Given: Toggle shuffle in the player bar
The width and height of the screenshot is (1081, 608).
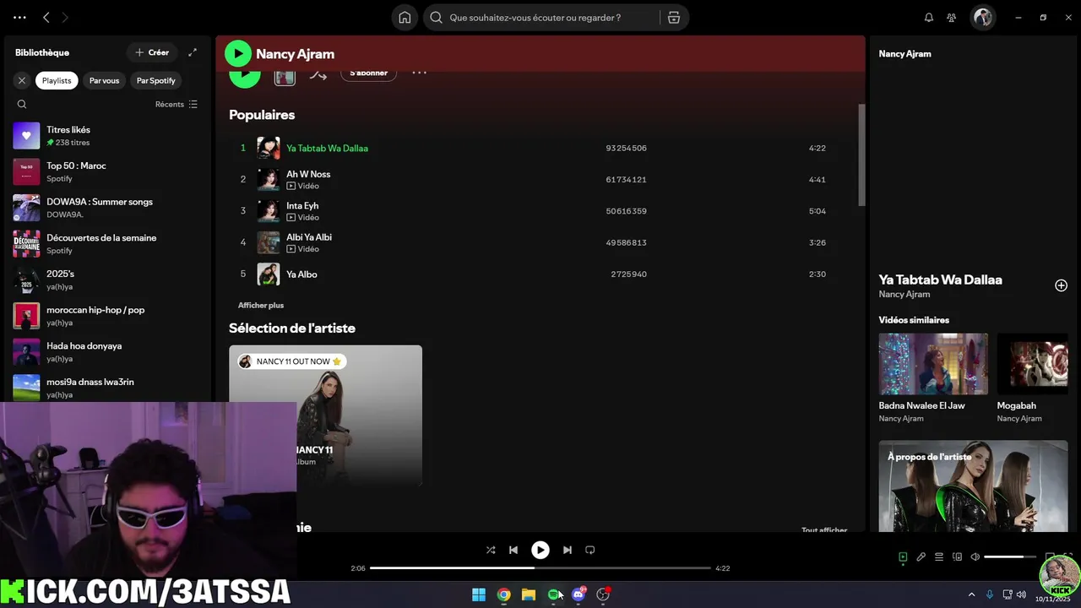Looking at the screenshot, I should pyautogui.click(x=491, y=550).
